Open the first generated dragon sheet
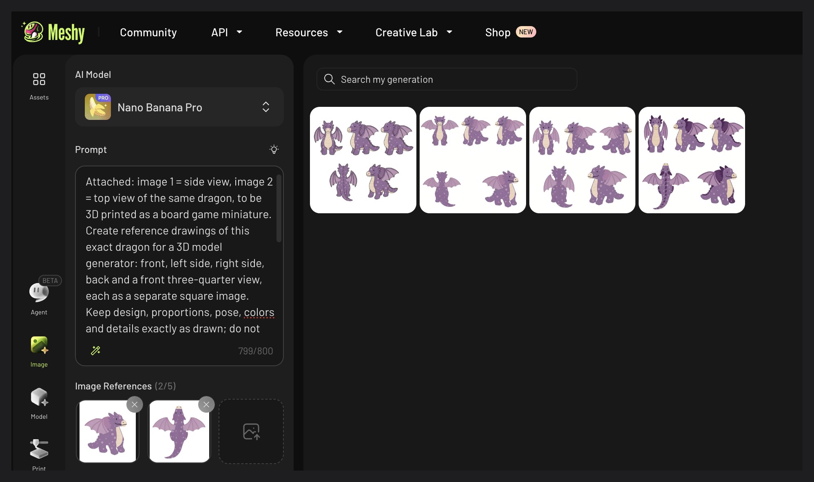 click(363, 160)
